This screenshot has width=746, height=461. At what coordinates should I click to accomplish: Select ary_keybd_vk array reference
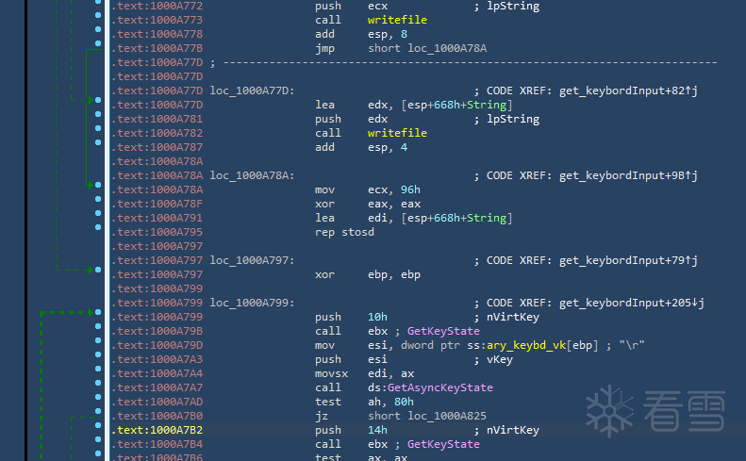(x=525, y=345)
